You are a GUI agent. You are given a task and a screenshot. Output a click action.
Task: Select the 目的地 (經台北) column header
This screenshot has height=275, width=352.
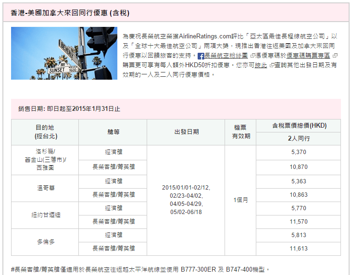click(x=45, y=132)
